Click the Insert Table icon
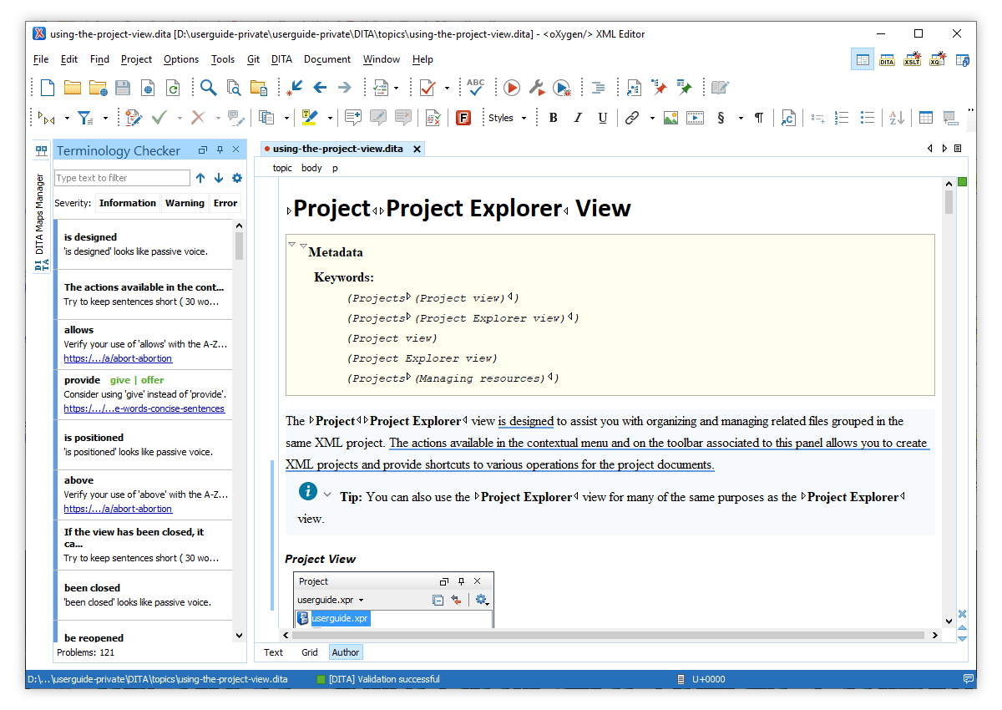The width and height of the screenshot is (1002, 710). [926, 118]
